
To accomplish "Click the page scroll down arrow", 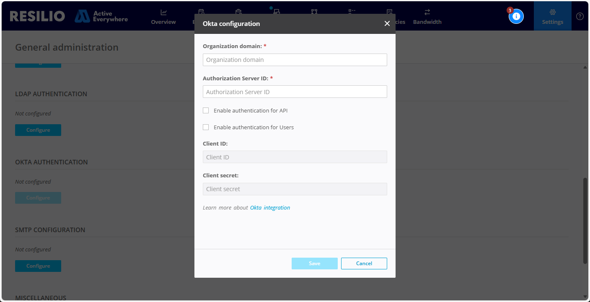I will click(x=585, y=297).
